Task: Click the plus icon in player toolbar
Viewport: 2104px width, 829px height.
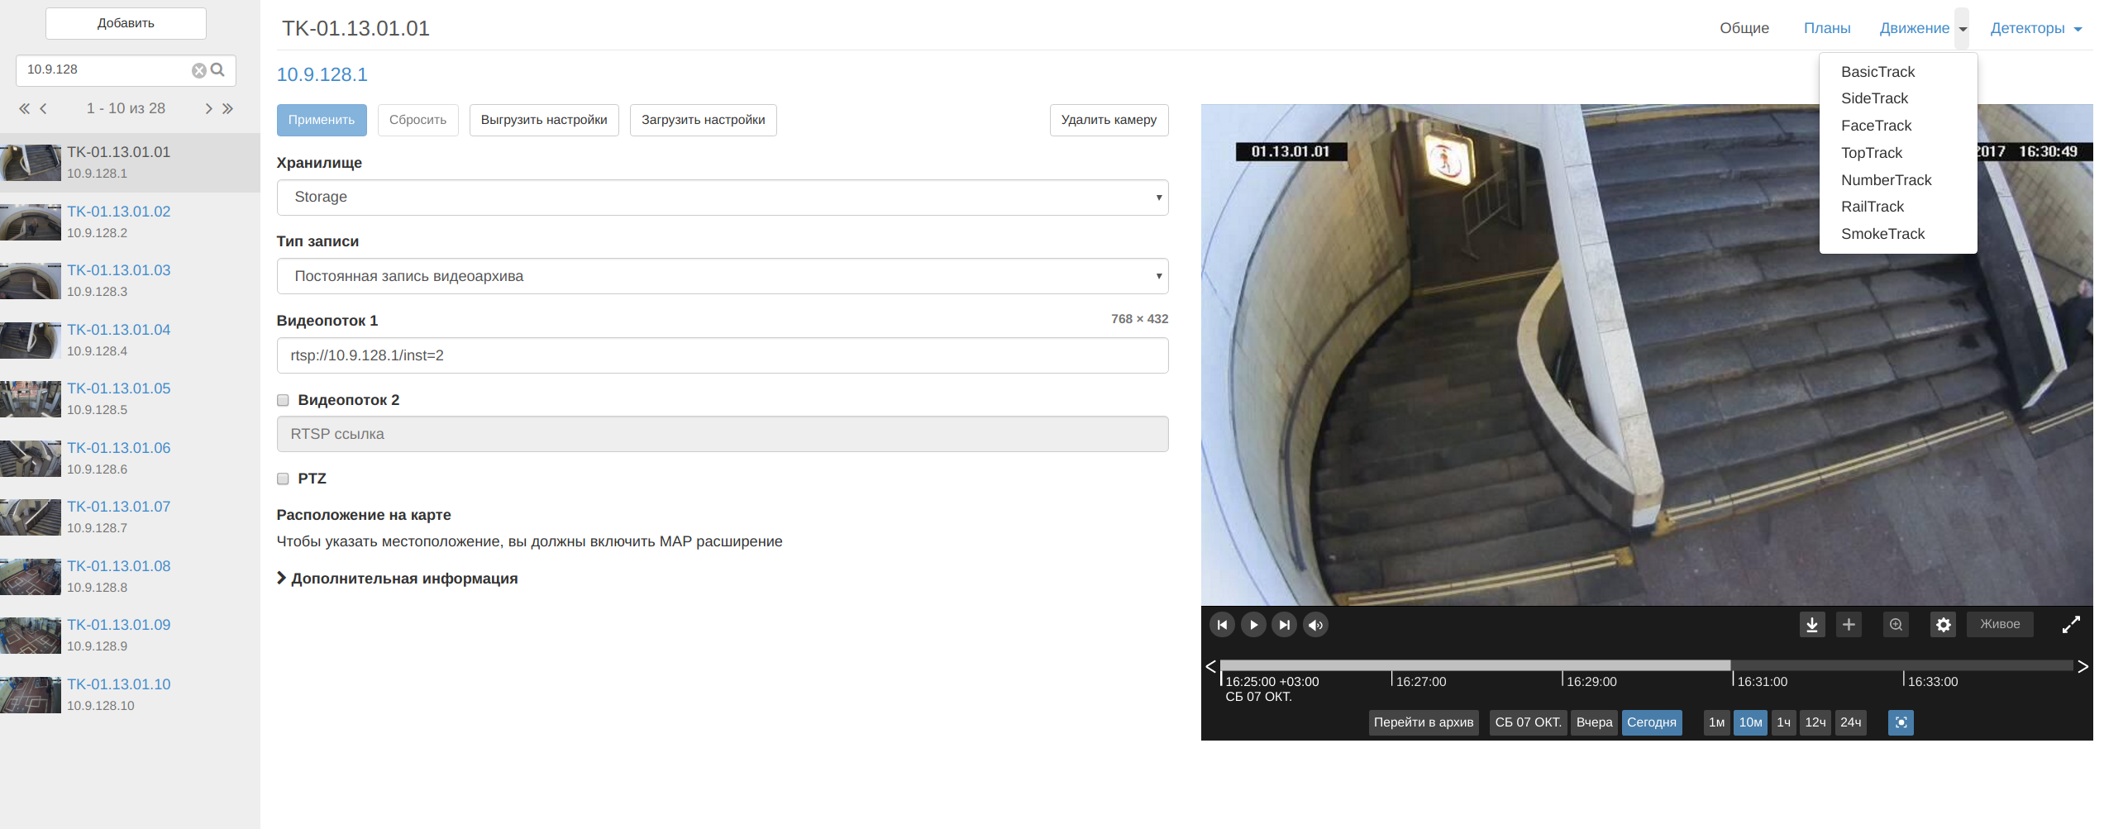Action: coord(1849,625)
